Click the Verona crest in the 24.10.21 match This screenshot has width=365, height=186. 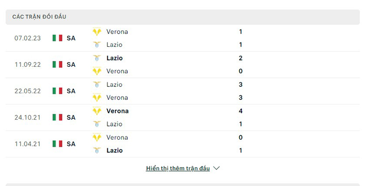coord(97,111)
